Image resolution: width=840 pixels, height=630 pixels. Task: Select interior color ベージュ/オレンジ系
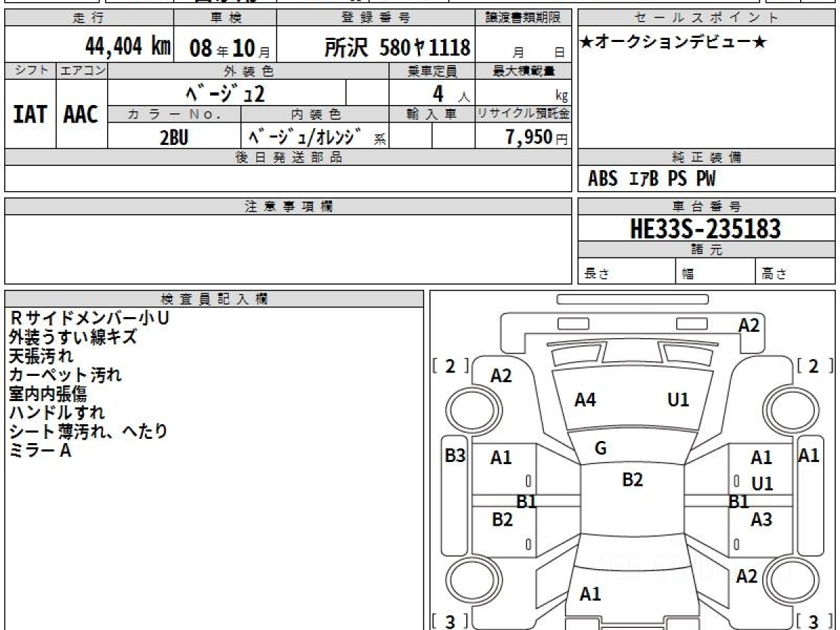click(316, 136)
